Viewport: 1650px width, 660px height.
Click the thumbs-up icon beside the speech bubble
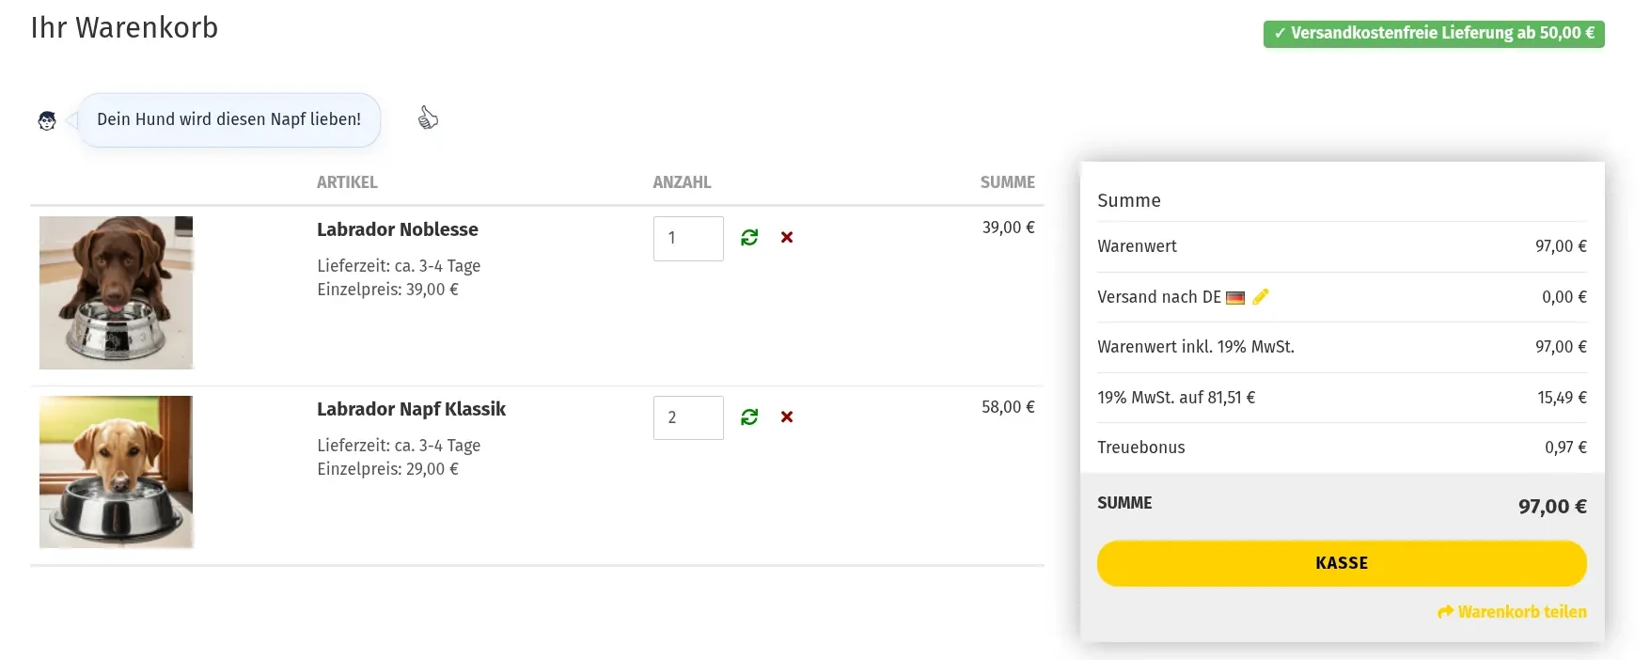pyautogui.click(x=428, y=118)
